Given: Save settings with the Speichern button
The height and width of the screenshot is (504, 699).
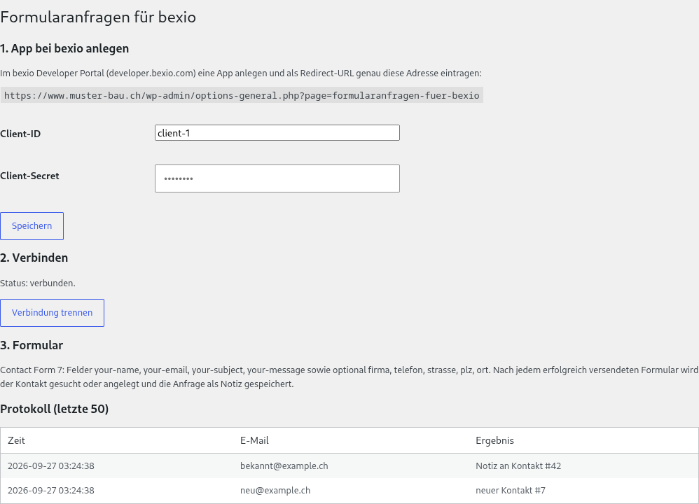Looking at the screenshot, I should 32,226.
